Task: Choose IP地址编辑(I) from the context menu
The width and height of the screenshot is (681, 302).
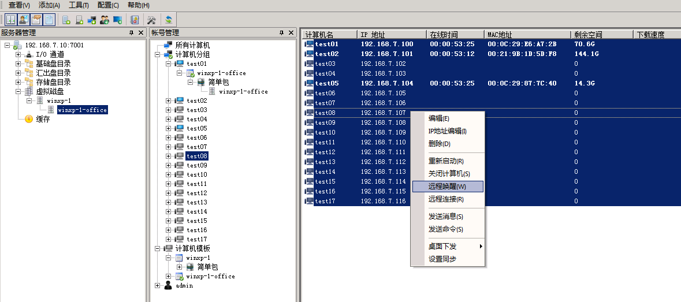Action: [x=447, y=131]
